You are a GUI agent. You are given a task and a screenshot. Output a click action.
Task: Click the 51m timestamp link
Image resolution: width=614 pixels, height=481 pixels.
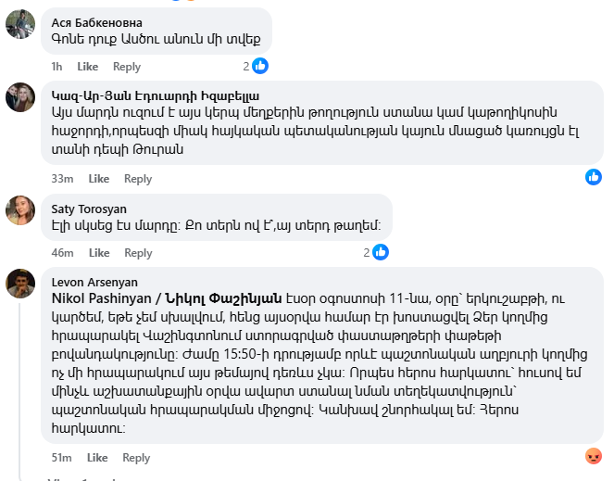point(61,458)
